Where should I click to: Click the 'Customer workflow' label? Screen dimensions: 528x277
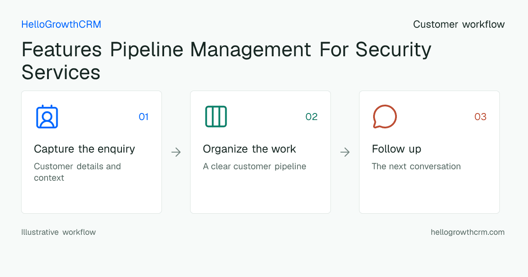(459, 24)
